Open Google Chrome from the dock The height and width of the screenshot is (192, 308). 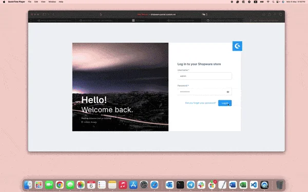(x=60, y=185)
